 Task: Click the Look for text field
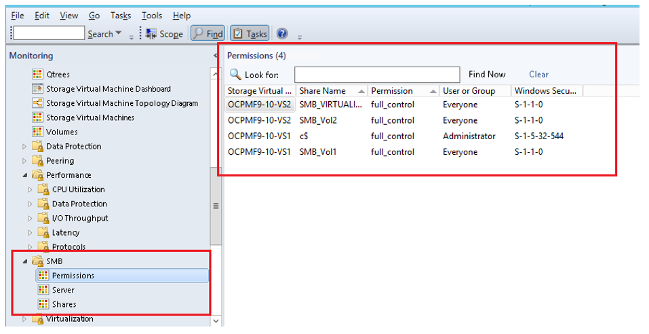click(377, 75)
